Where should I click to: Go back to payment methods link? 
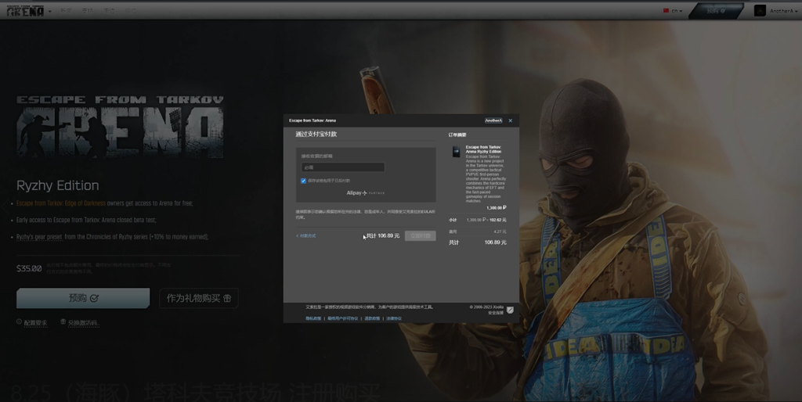click(306, 235)
